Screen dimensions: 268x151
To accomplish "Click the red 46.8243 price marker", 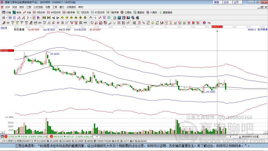I will [7, 50].
